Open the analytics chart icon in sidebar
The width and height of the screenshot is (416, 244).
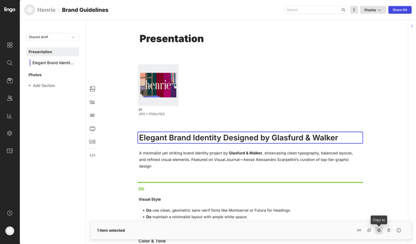point(10,116)
